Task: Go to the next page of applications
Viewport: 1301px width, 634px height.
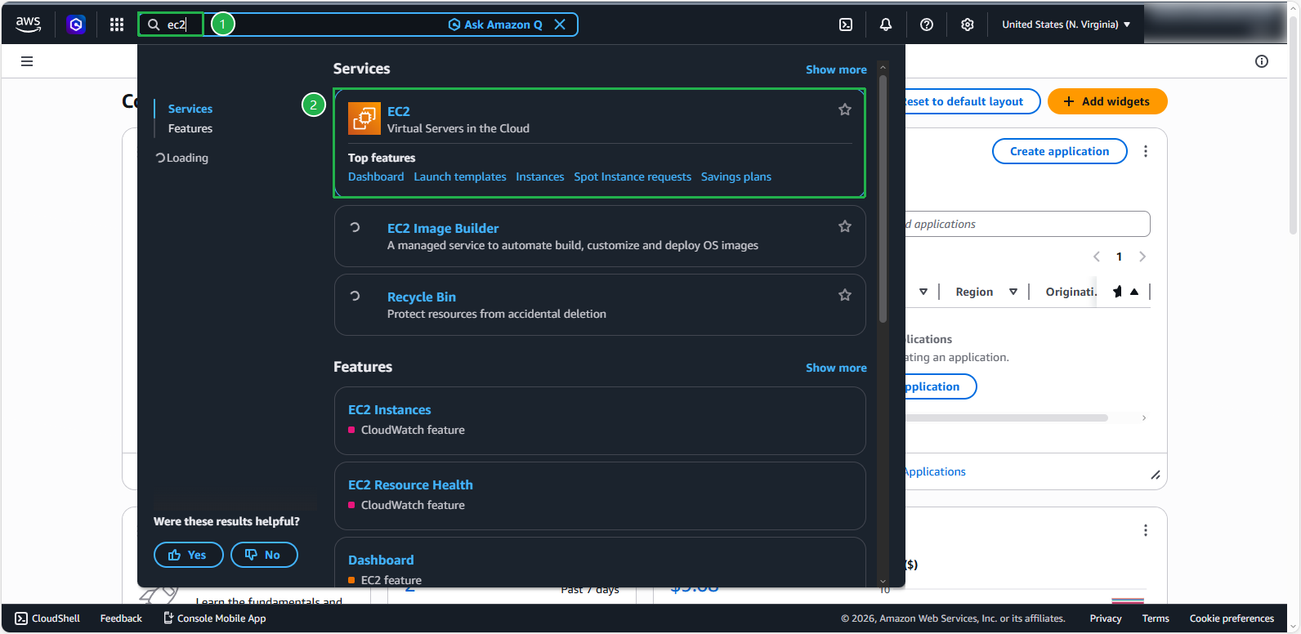Action: pos(1142,257)
